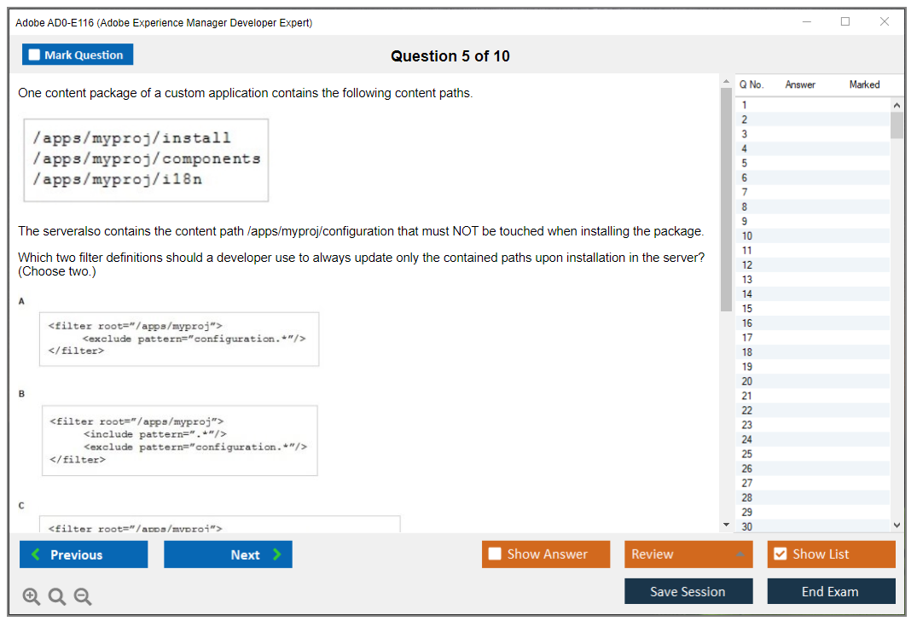917x627 pixels.
Task: Enable the Show Answer checkbox
Action: coord(496,554)
